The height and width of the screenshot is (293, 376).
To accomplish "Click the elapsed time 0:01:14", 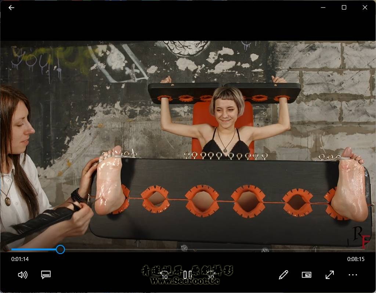I will (x=20, y=259).
